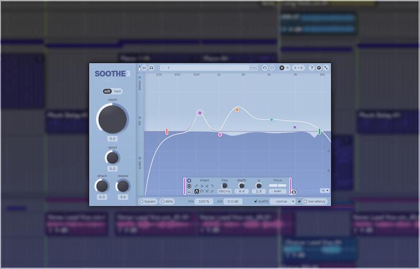Click the release value 3.0 field

pos(123,197)
